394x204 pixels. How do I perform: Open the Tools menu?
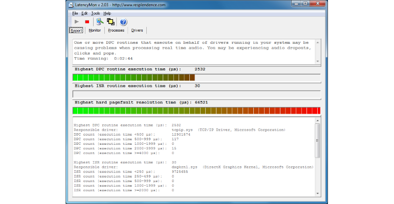95,14
